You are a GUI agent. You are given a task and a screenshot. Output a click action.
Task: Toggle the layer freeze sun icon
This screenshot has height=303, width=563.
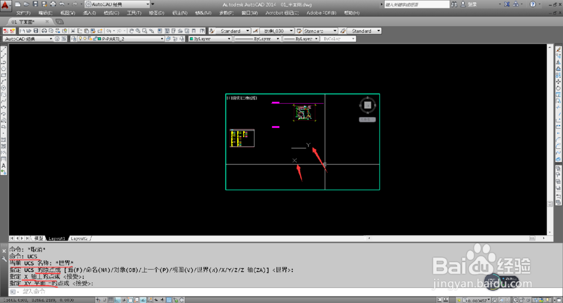(x=85, y=39)
